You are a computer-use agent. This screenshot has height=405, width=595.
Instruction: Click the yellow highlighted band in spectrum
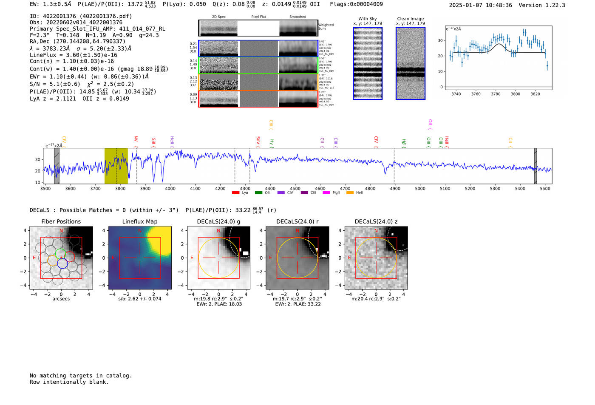[116, 166]
